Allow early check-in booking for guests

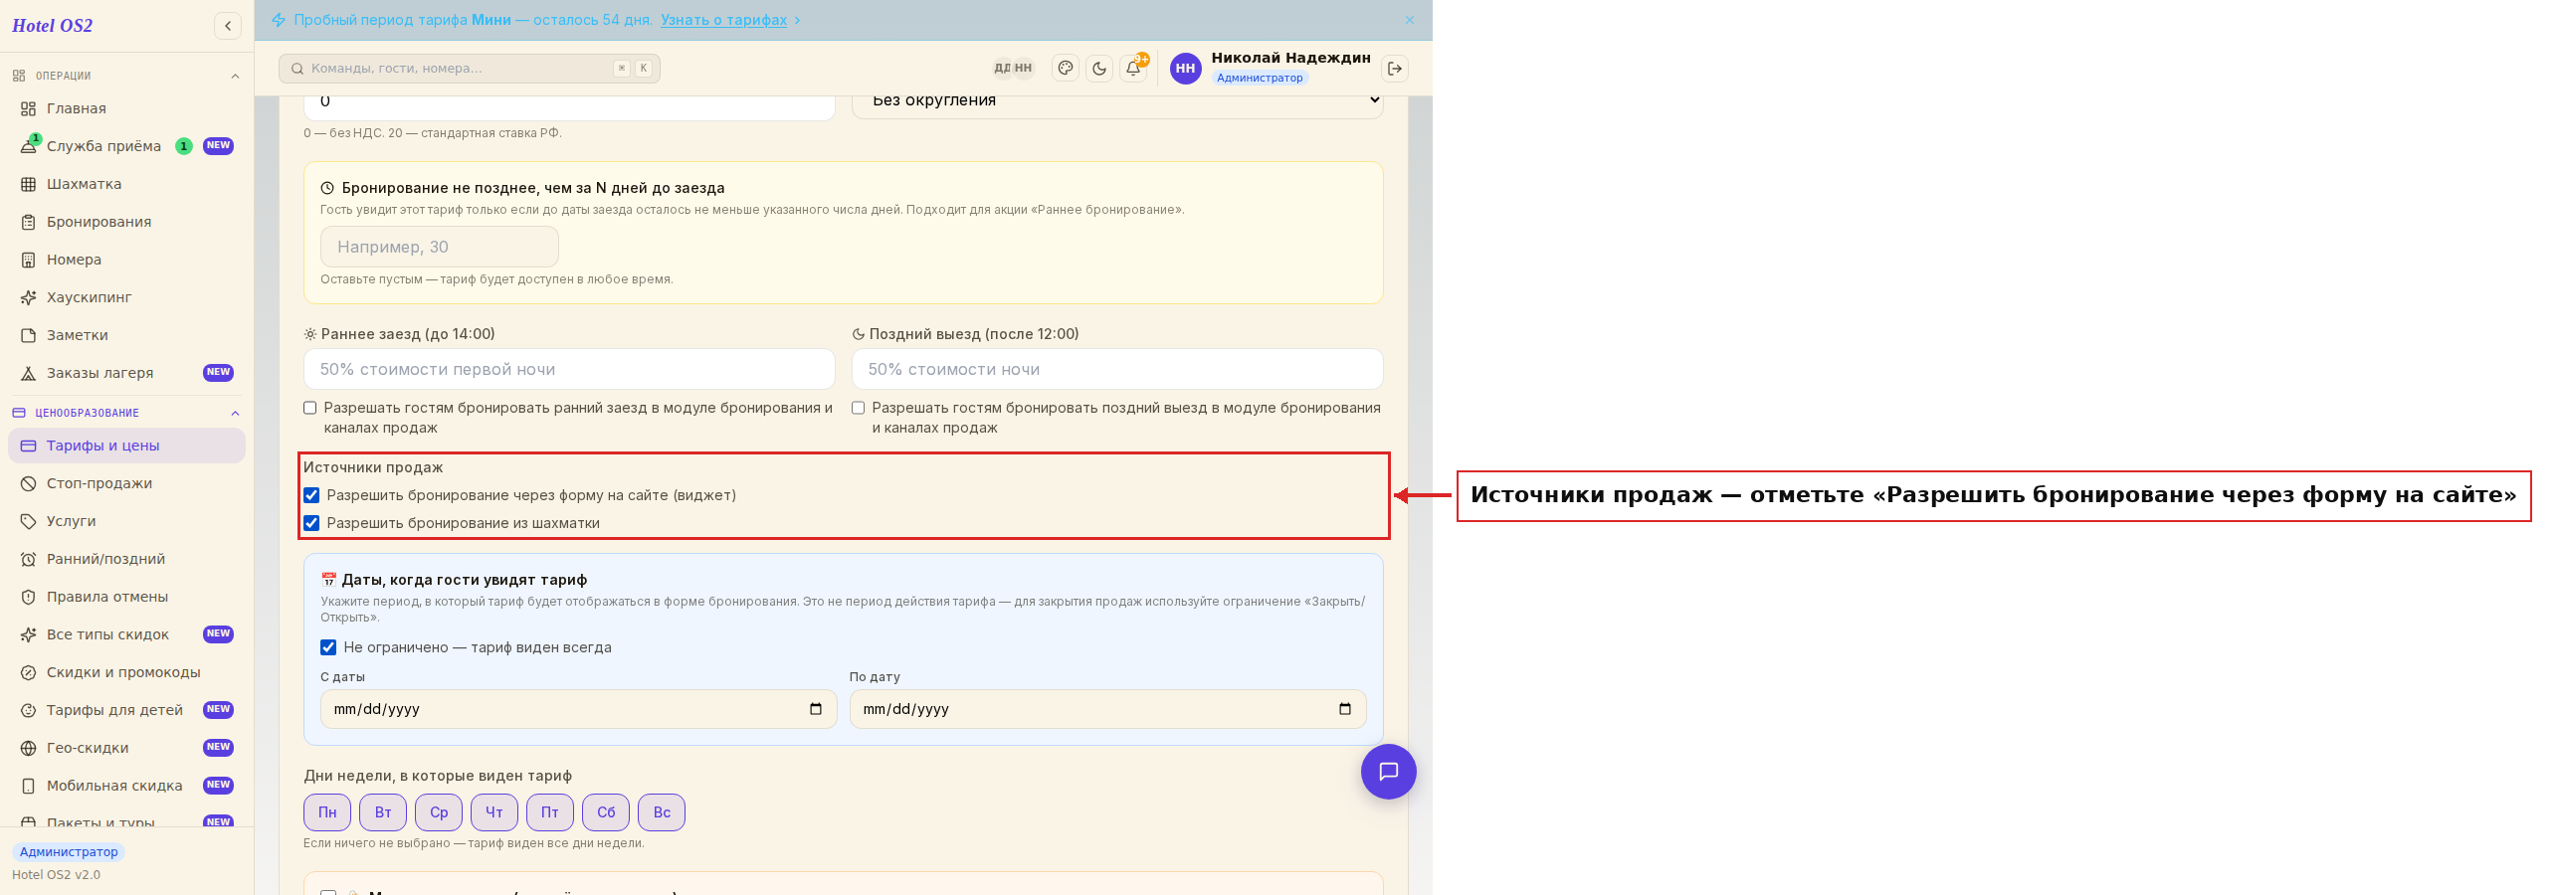(x=310, y=408)
